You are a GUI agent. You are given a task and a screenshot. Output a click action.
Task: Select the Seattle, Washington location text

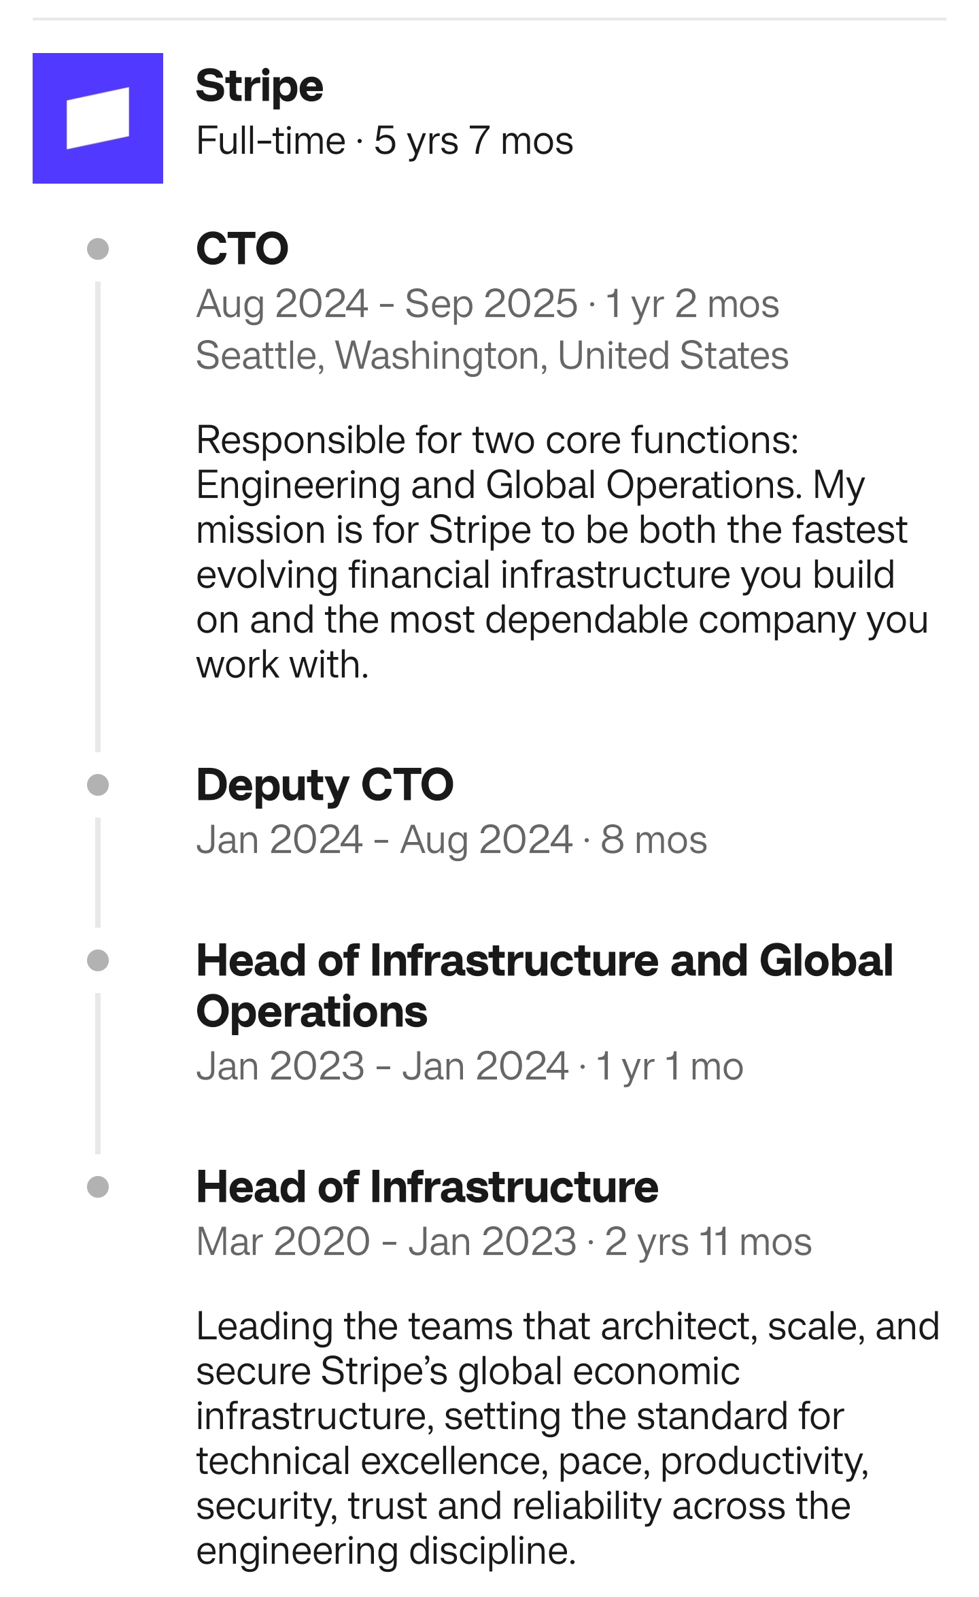tap(492, 355)
